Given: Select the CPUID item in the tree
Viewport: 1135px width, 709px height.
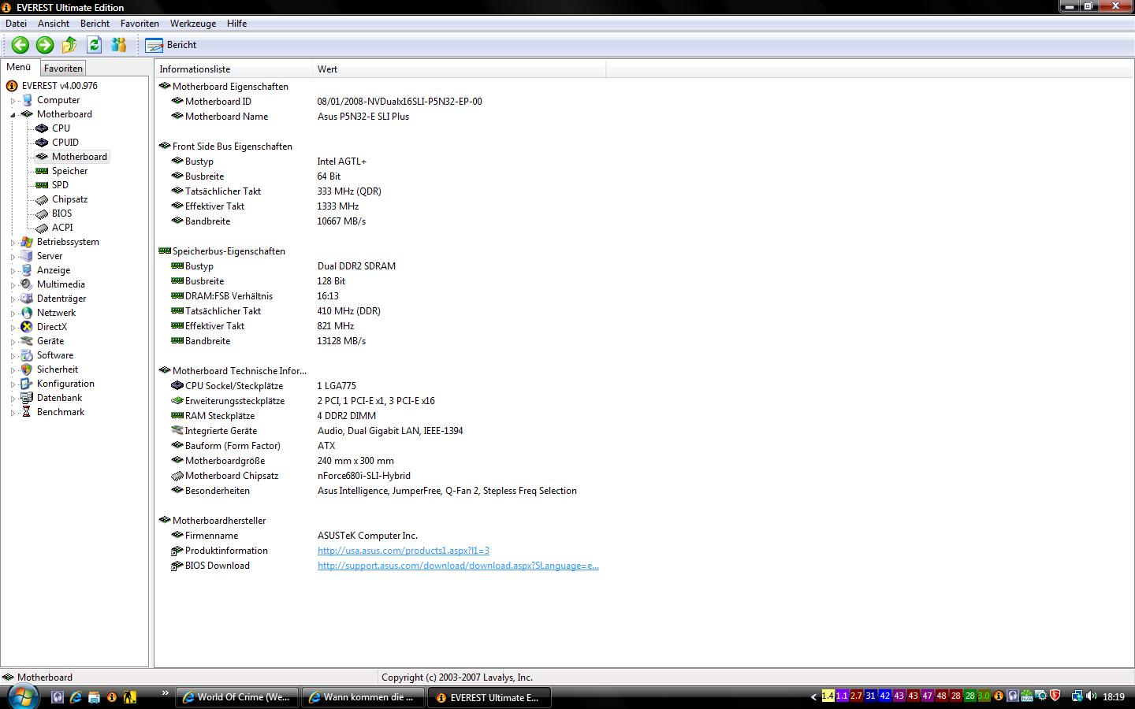Looking at the screenshot, I should pyautogui.click(x=65, y=143).
